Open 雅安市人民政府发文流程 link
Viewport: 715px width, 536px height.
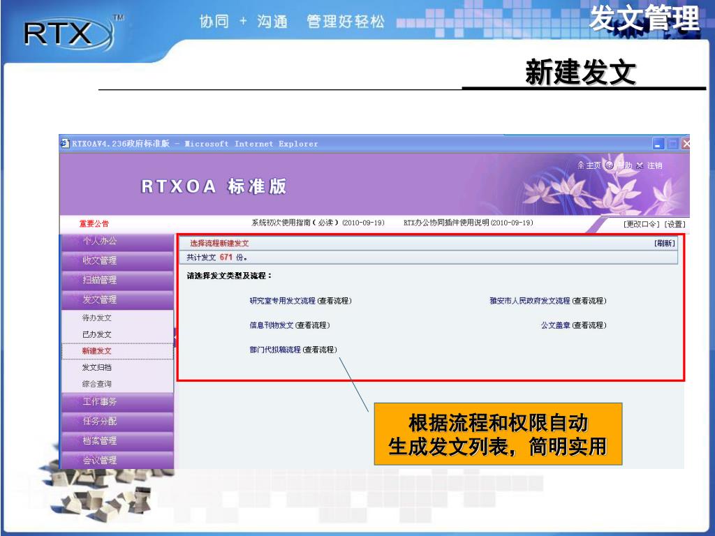pos(529,301)
